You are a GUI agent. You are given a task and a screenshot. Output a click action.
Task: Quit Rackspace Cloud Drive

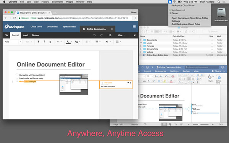[186, 24]
